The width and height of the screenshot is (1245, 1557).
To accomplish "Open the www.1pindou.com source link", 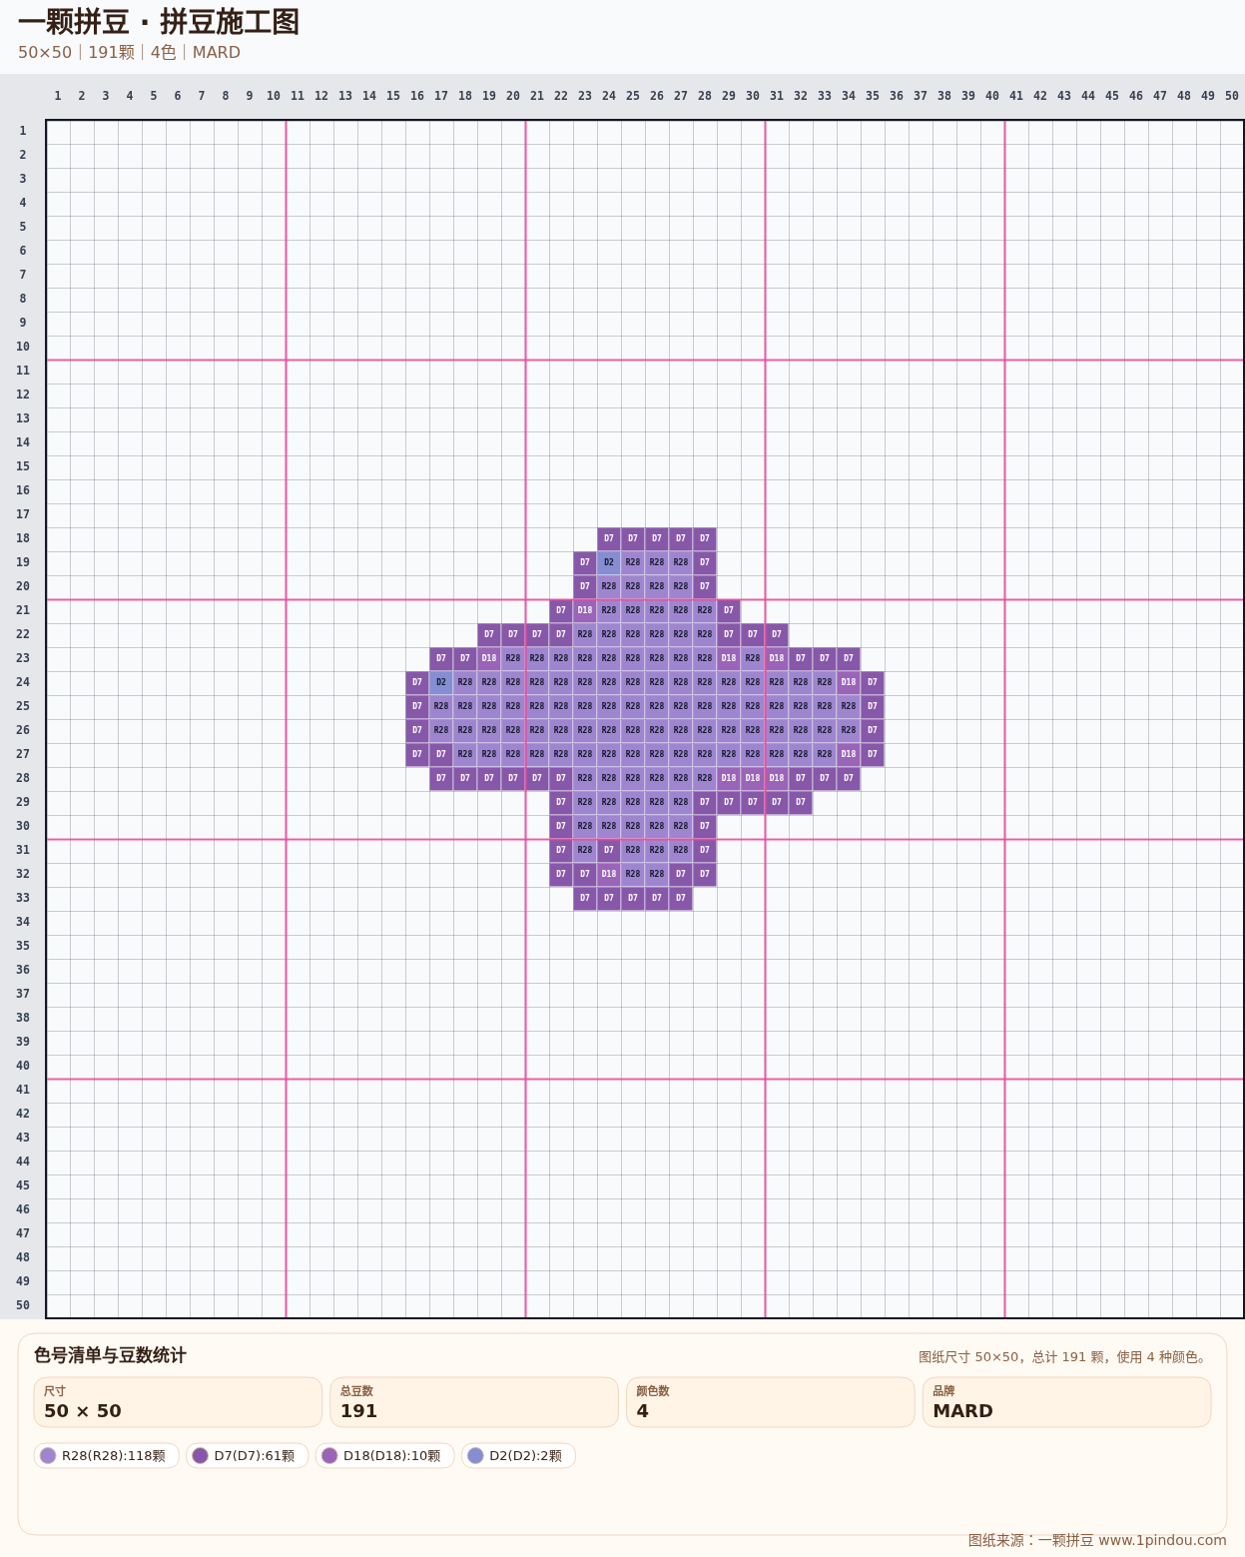I will pos(1162,1540).
